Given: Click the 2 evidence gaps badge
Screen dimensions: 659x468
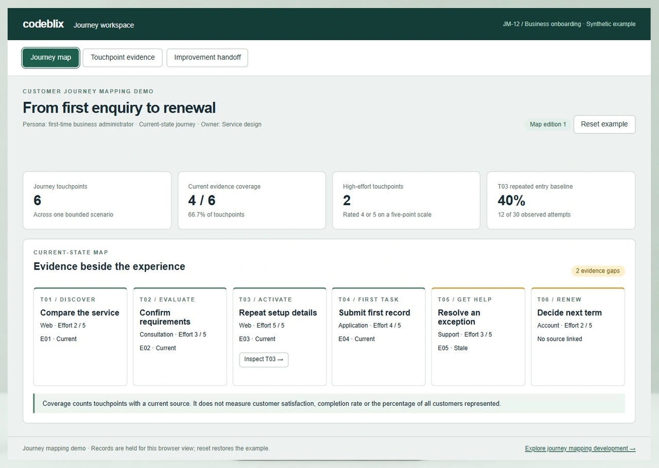Looking at the screenshot, I should (x=598, y=271).
